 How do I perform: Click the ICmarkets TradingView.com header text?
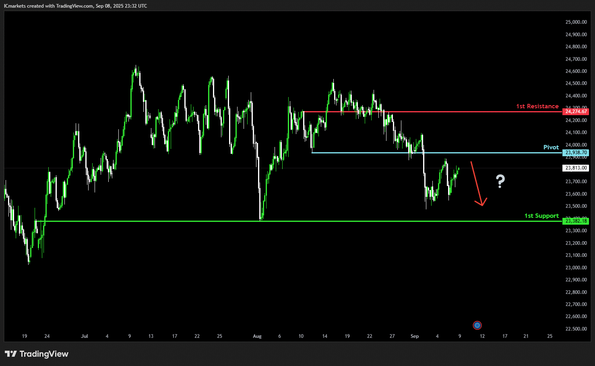point(75,6)
